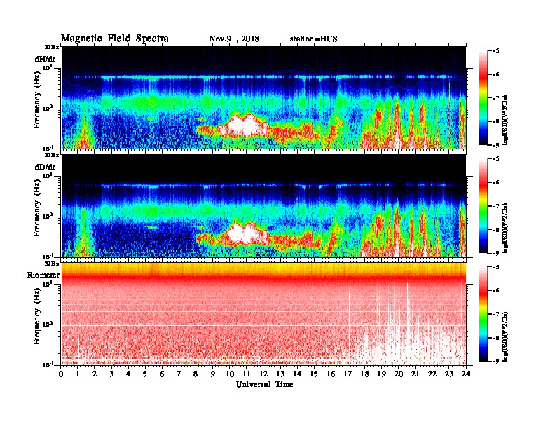Click the 'station=HUS' label
The width and height of the screenshot is (555, 429).
313,39
